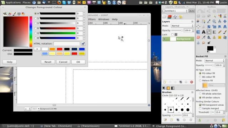Open the Bucket Fill Mode dropdown
The image size is (228, 128).
(x=215, y=61)
